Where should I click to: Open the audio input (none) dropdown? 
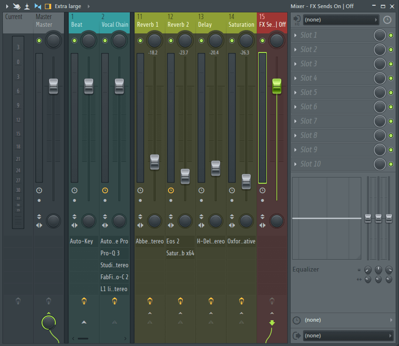(341, 20)
